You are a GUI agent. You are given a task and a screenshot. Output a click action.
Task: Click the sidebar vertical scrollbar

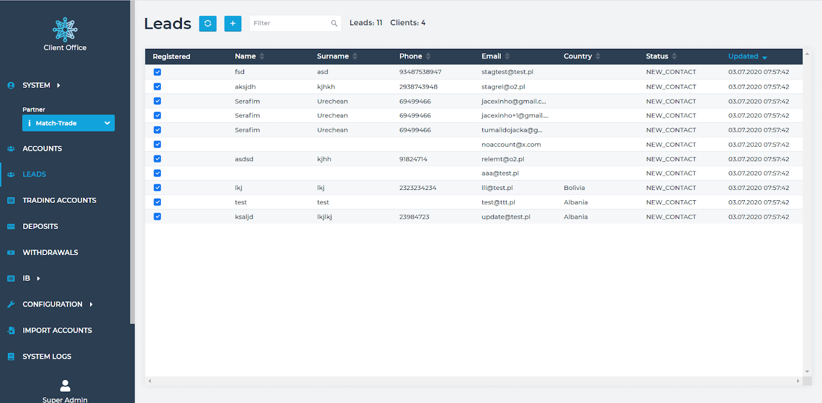tap(132, 162)
